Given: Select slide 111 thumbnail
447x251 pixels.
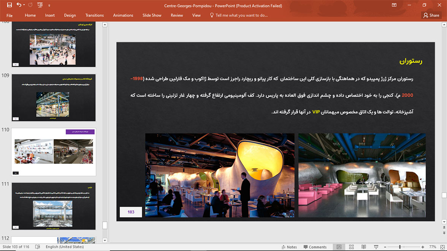Looking at the screenshot, I should pyautogui.click(x=54, y=206).
